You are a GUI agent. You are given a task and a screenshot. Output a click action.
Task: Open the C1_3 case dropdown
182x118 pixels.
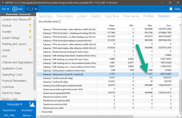pos(32,9)
